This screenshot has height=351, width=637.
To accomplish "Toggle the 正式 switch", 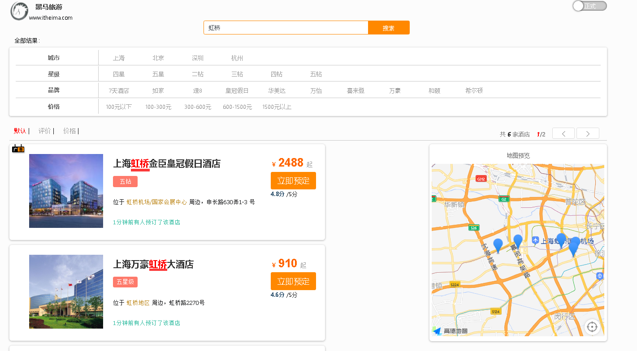I will tap(589, 6).
